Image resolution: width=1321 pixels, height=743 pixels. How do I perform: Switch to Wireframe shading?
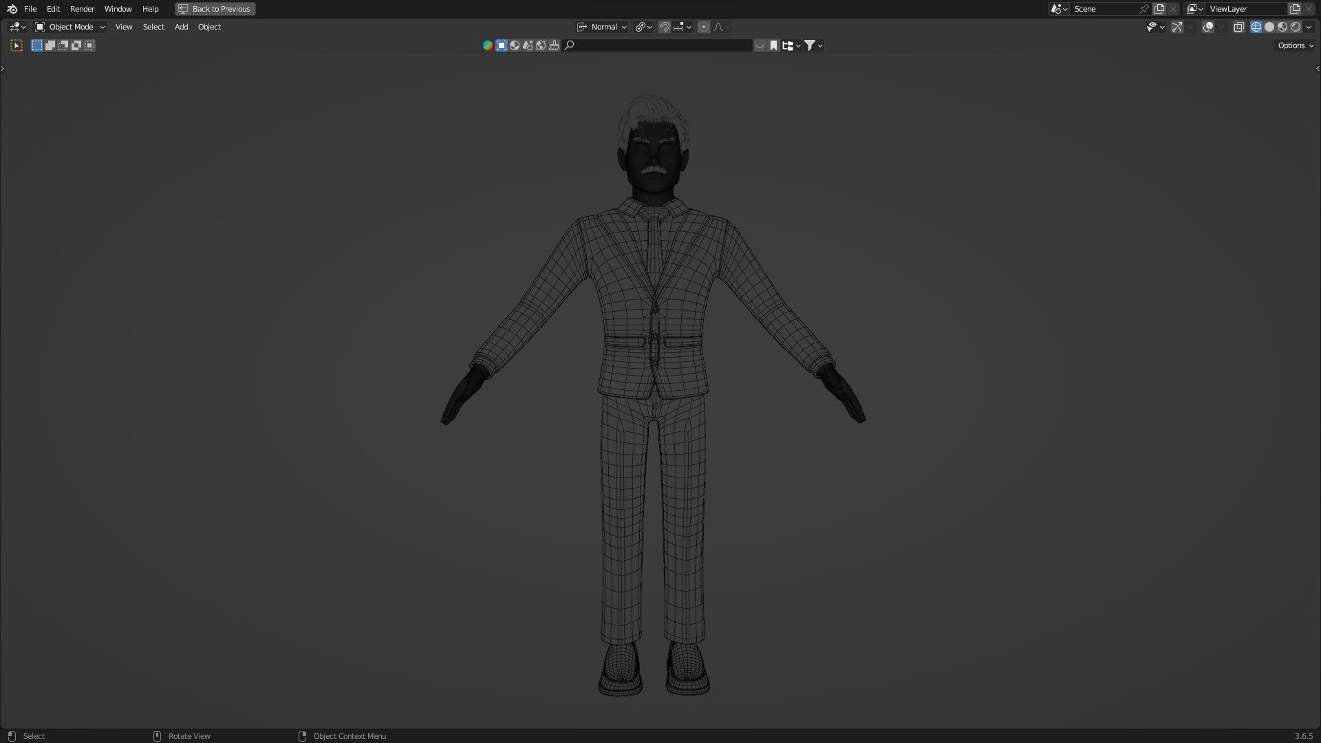point(1256,27)
